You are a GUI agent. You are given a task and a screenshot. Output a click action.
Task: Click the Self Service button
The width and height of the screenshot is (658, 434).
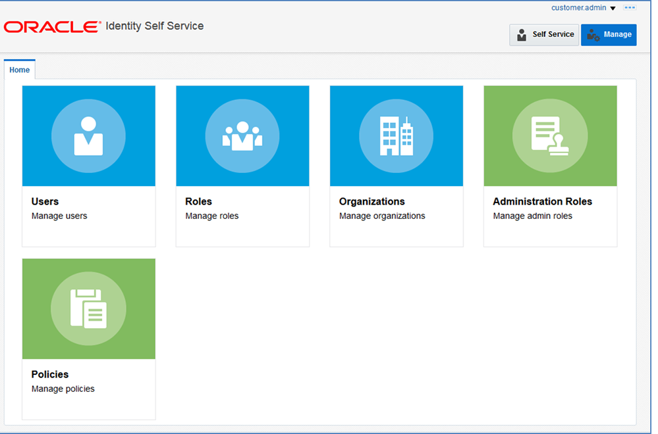click(544, 35)
